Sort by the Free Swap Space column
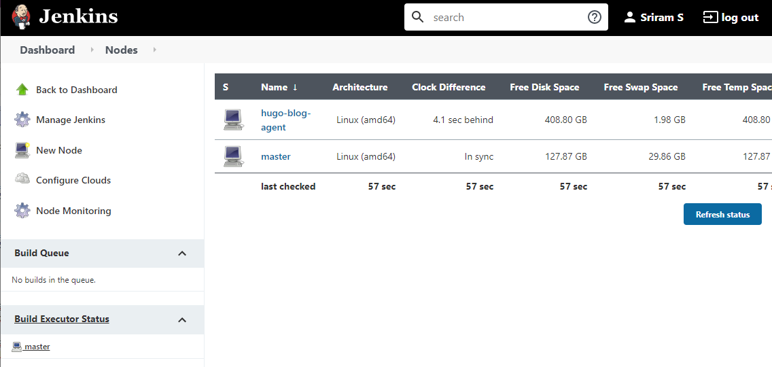 click(641, 87)
